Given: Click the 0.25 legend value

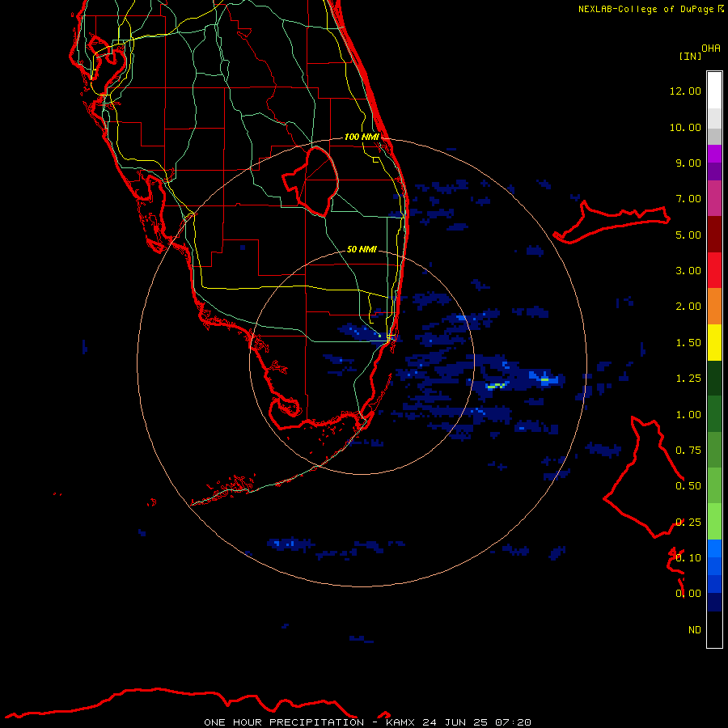Looking at the screenshot, I should point(688,523).
